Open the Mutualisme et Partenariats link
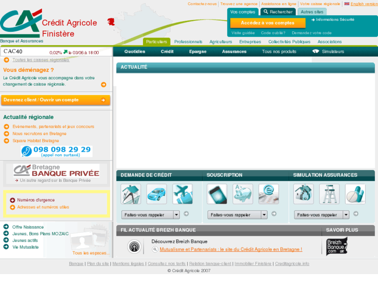The width and height of the screenshot is (378, 284). (x=231, y=249)
